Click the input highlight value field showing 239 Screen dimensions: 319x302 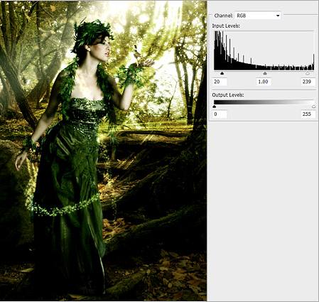308,82
